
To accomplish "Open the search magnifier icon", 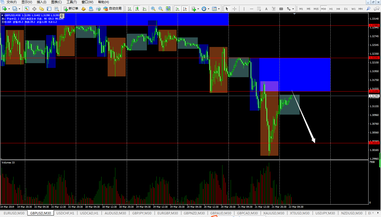I will [369, 9].
